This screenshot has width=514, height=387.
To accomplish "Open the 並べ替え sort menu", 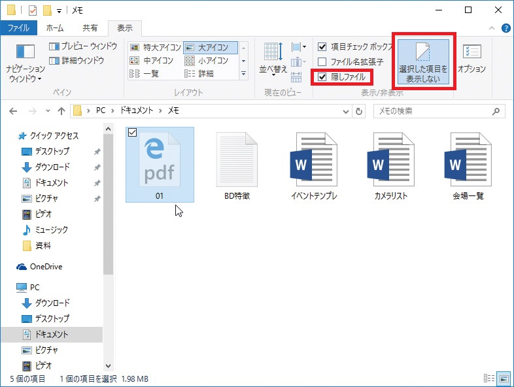I will point(273,59).
